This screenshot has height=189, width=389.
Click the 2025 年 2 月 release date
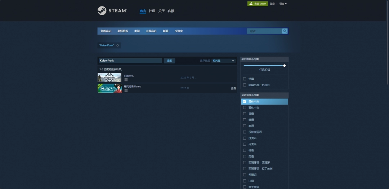click(188, 78)
